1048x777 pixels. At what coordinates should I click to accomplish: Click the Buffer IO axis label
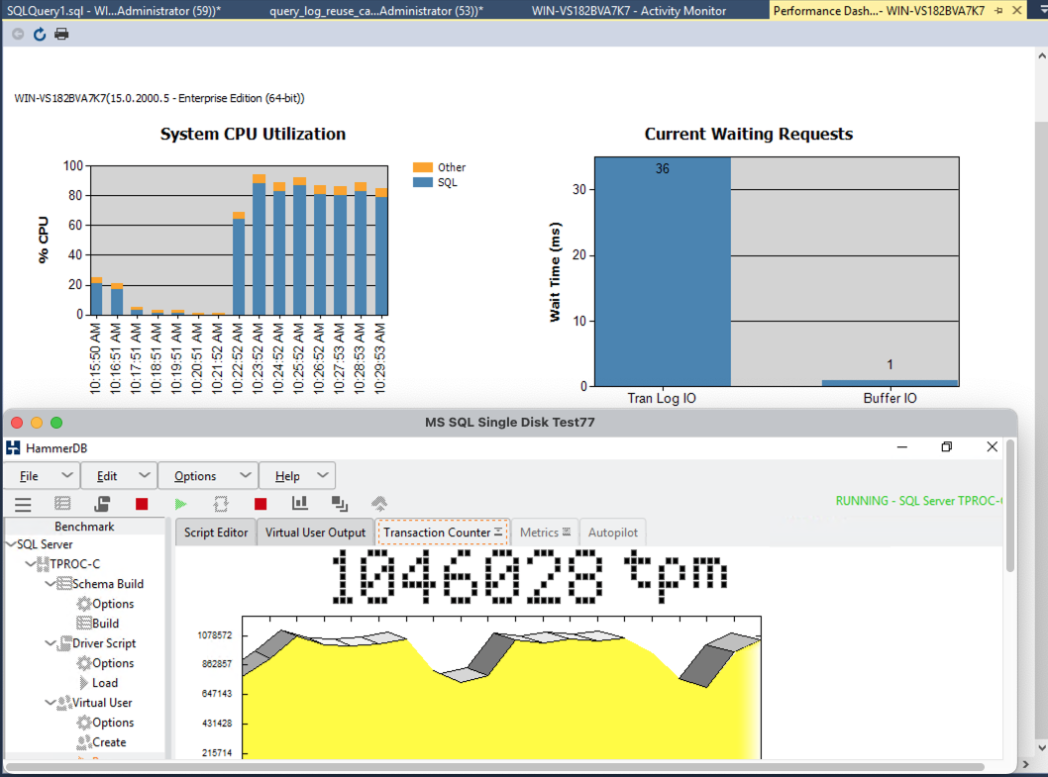pos(890,398)
